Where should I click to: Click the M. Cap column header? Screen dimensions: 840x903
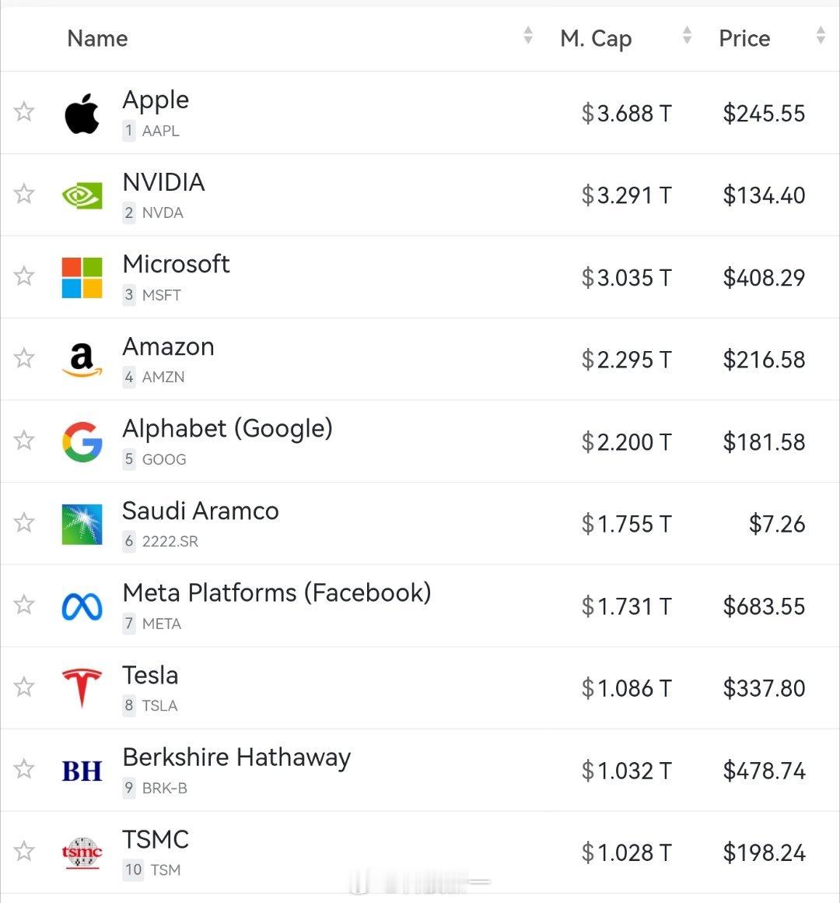coord(596,39)
